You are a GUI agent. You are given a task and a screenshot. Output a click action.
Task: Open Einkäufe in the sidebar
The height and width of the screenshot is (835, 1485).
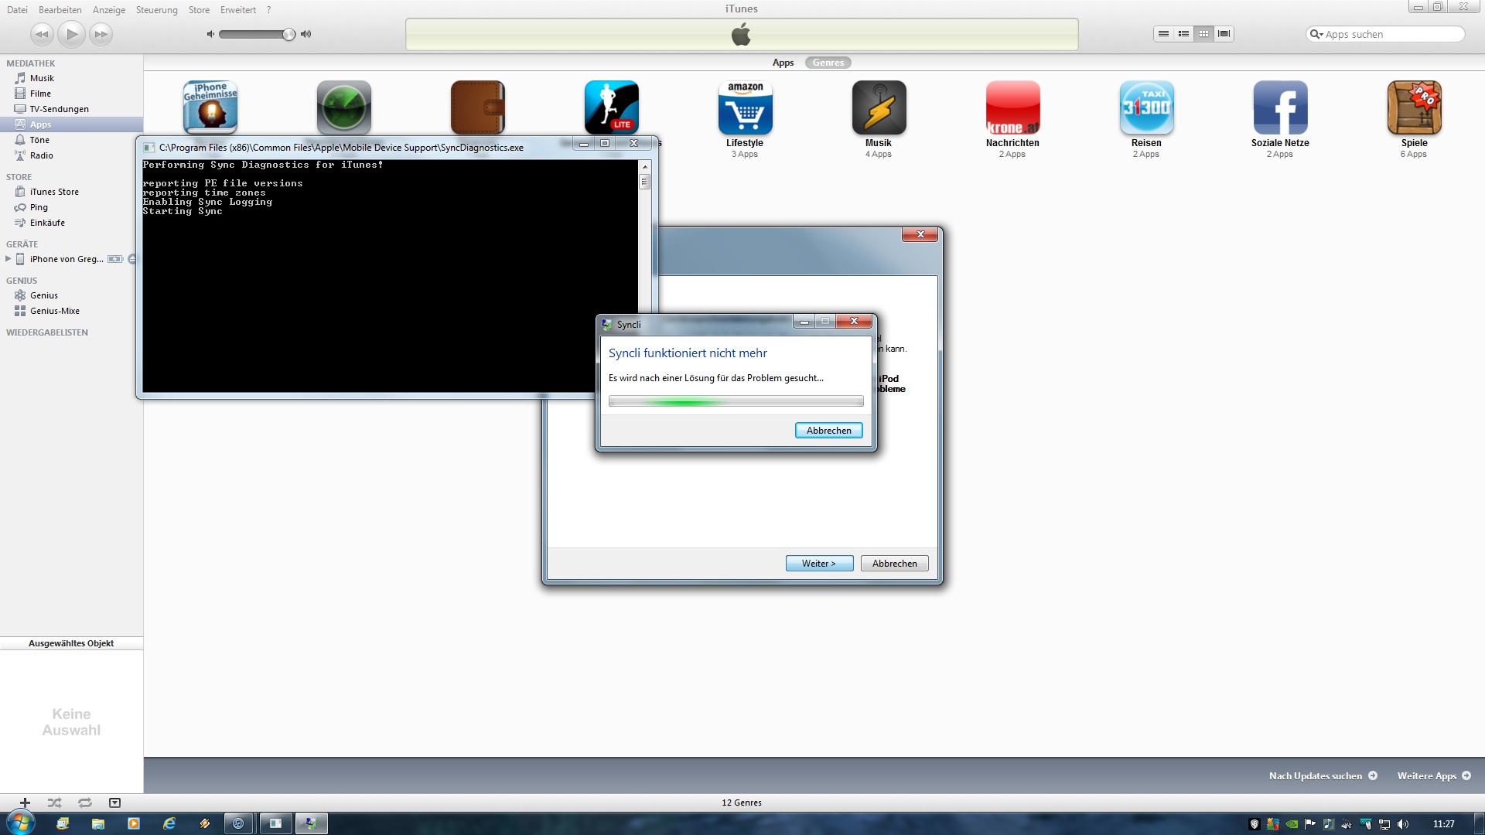click(71, 223)
